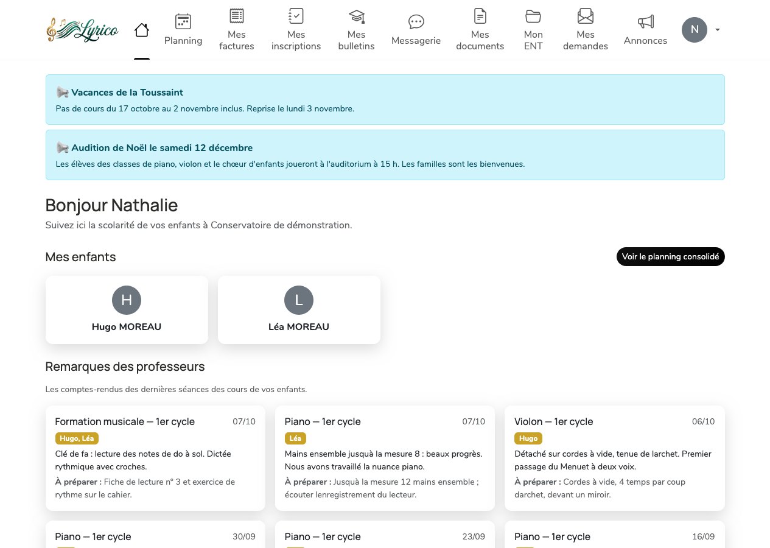Click the Mes enfants heading
The image size is (770, 548).
pyautogui.click(x=80, y=257)
